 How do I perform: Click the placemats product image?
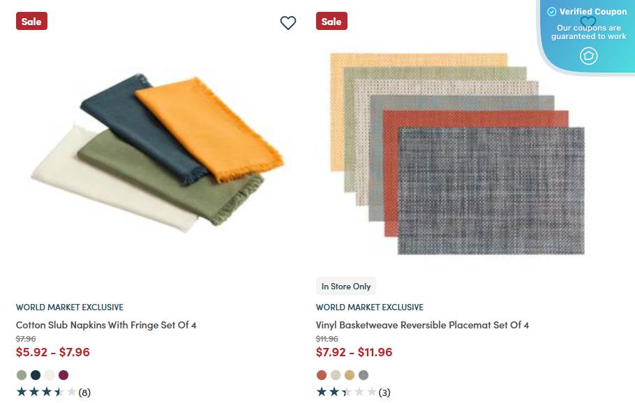coord(458,154)
